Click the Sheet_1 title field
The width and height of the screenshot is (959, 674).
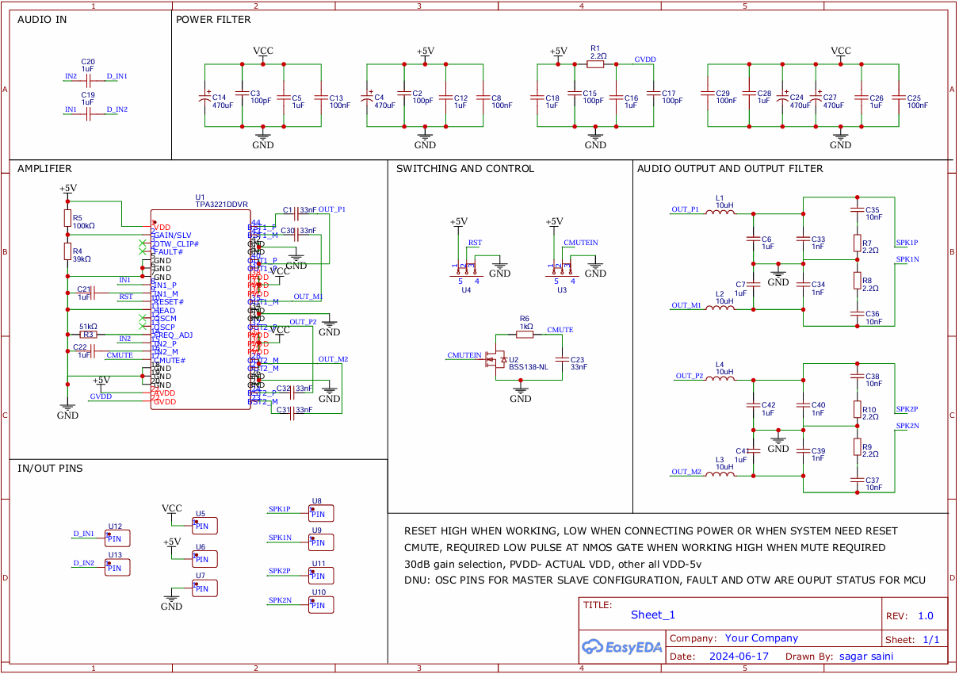(652, 615)
